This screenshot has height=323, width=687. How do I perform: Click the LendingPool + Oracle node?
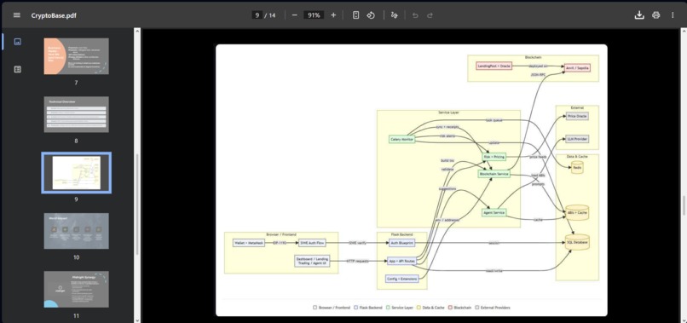(x=494, y=66)
